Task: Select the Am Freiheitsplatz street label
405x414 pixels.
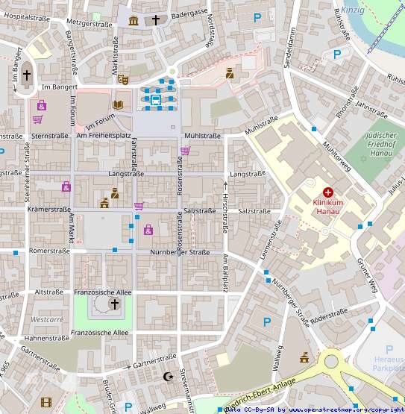Action: coord(104,136)
